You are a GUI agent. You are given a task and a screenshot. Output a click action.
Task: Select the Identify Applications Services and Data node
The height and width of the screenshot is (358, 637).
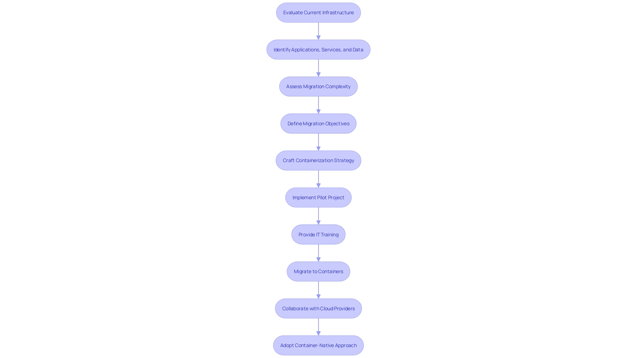[318, 49]
